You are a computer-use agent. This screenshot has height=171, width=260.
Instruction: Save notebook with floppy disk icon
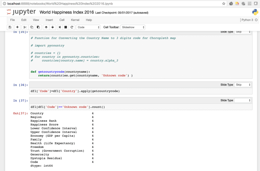[x=10, y=27]
